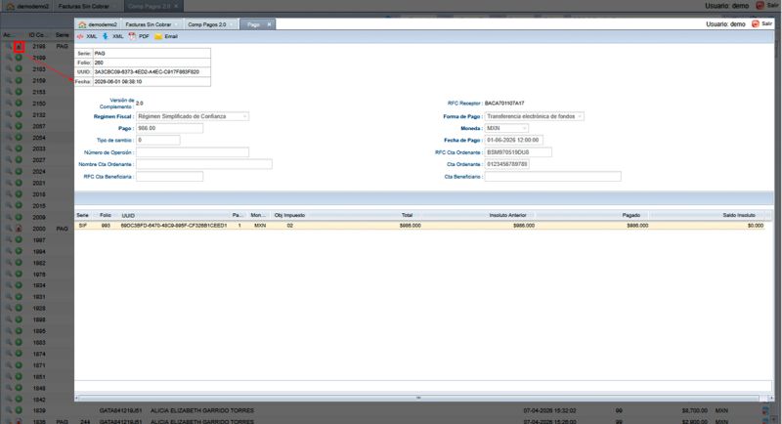Click green plus icon in background row 2150

(19, 104)
